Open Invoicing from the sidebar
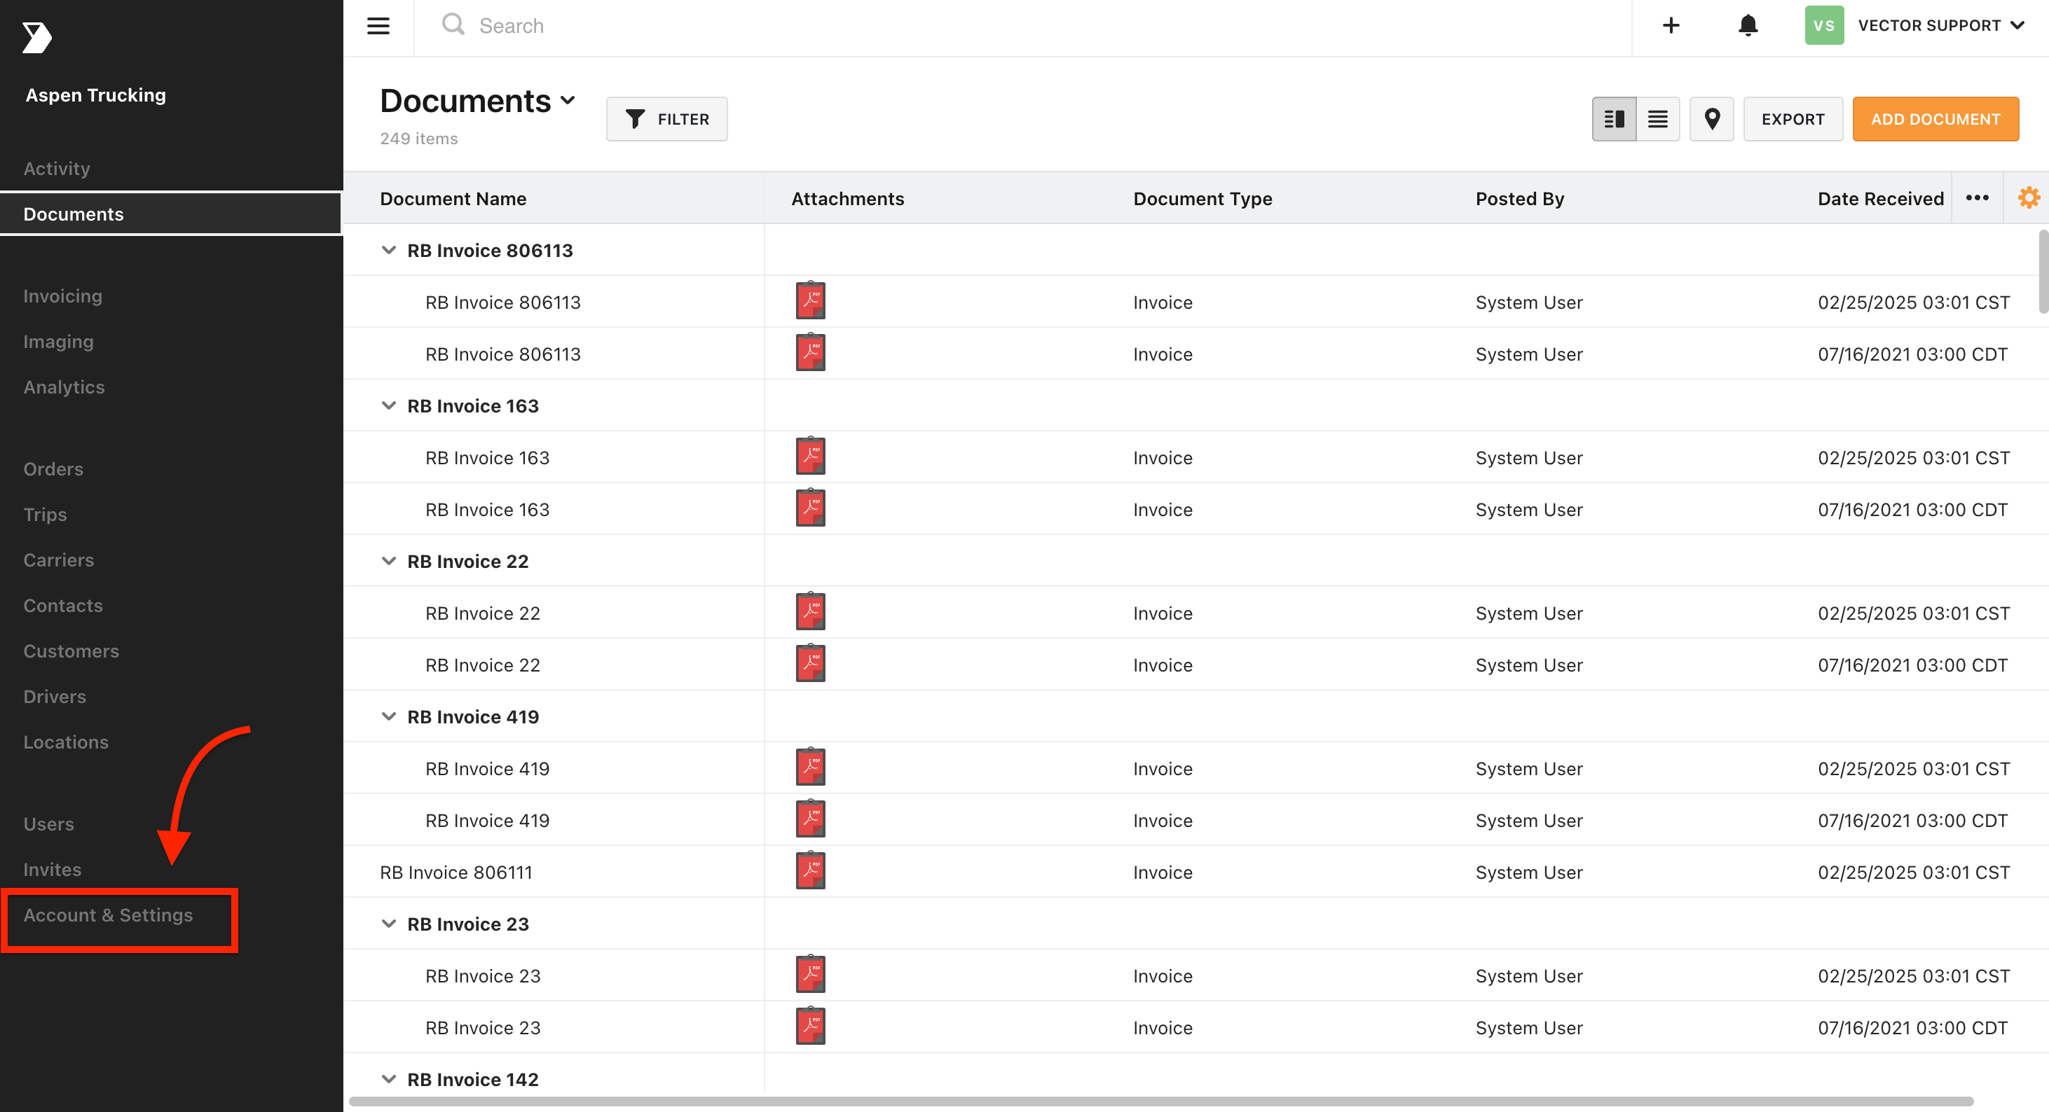2049x1112 pixels. (x=63, y=296)
